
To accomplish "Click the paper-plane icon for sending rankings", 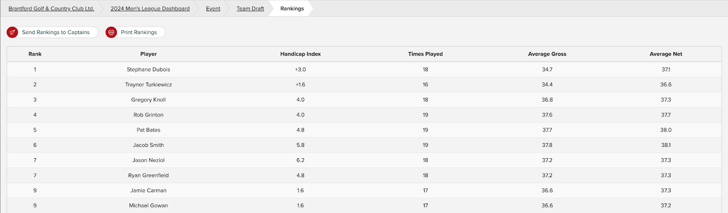I will [12, 32].
